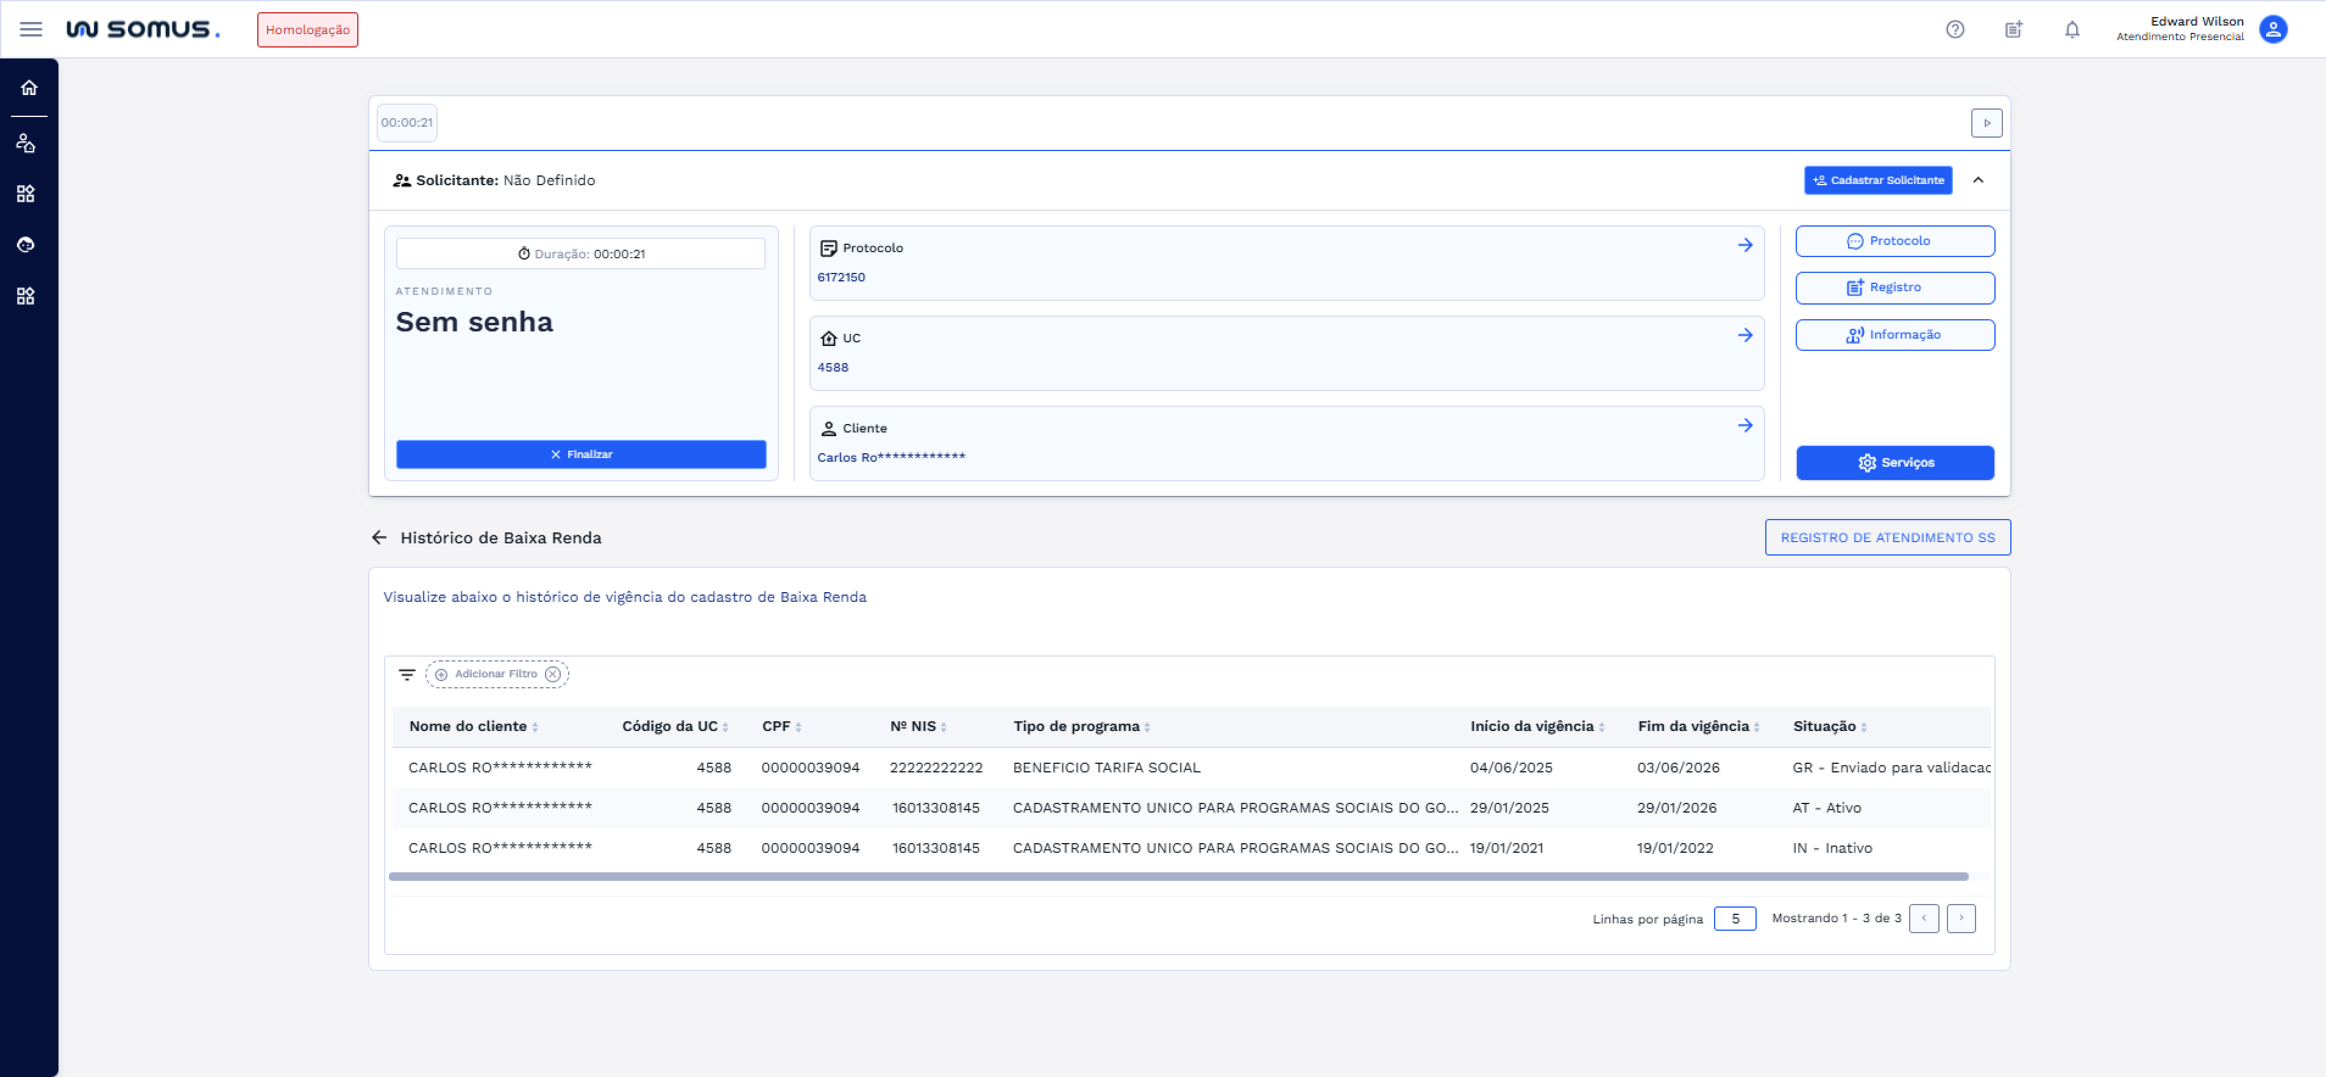
Task: Expand the Cliente card arrow
Action: tap(1744, 425)
